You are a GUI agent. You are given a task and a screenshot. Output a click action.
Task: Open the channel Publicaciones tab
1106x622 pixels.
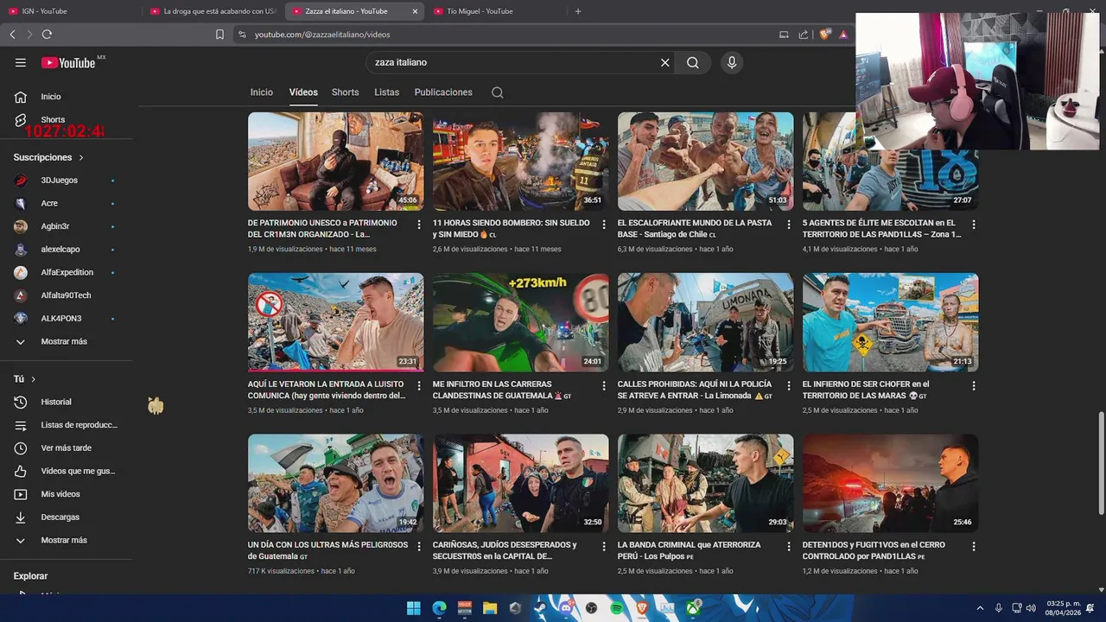[443, 92]
